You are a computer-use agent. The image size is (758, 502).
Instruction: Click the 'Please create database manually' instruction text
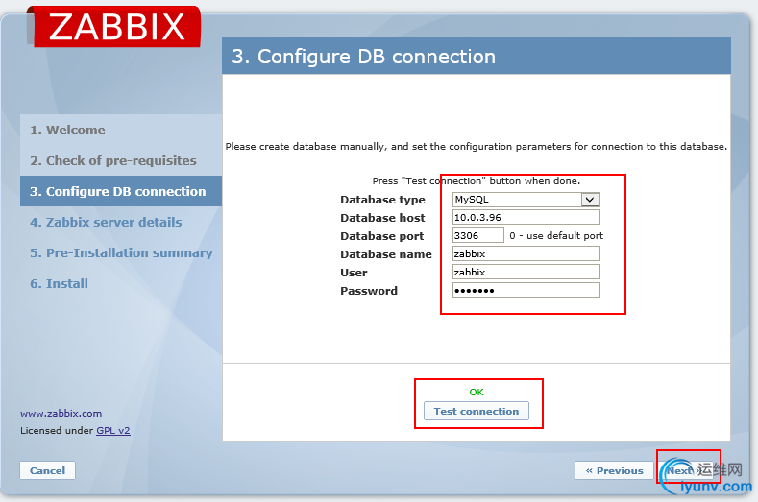(477, 147)
